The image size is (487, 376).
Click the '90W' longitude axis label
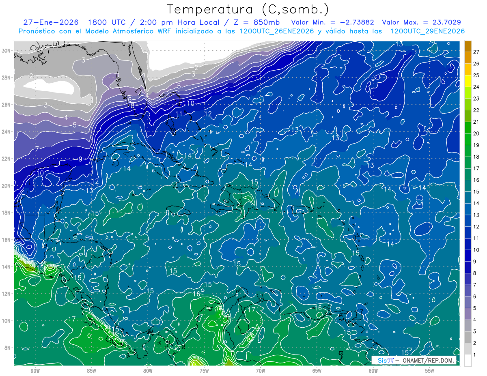coord(35,370)
